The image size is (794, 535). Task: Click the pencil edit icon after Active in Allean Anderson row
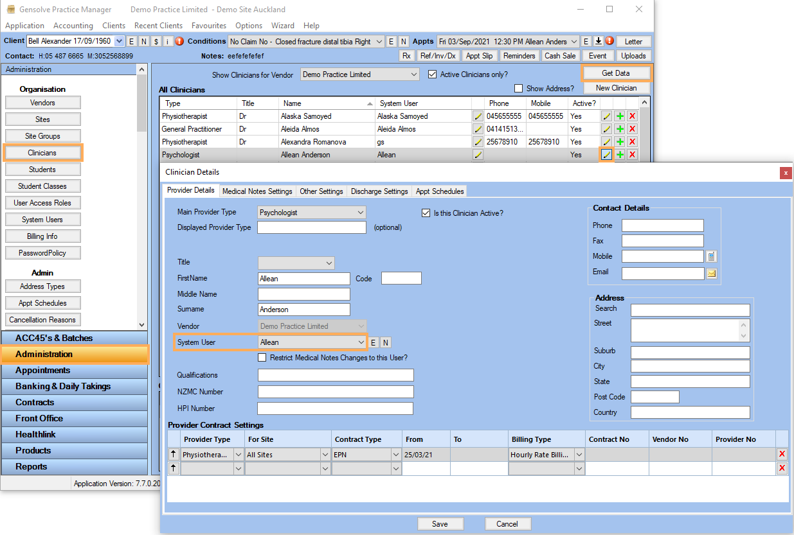click(x=606, y=155)
